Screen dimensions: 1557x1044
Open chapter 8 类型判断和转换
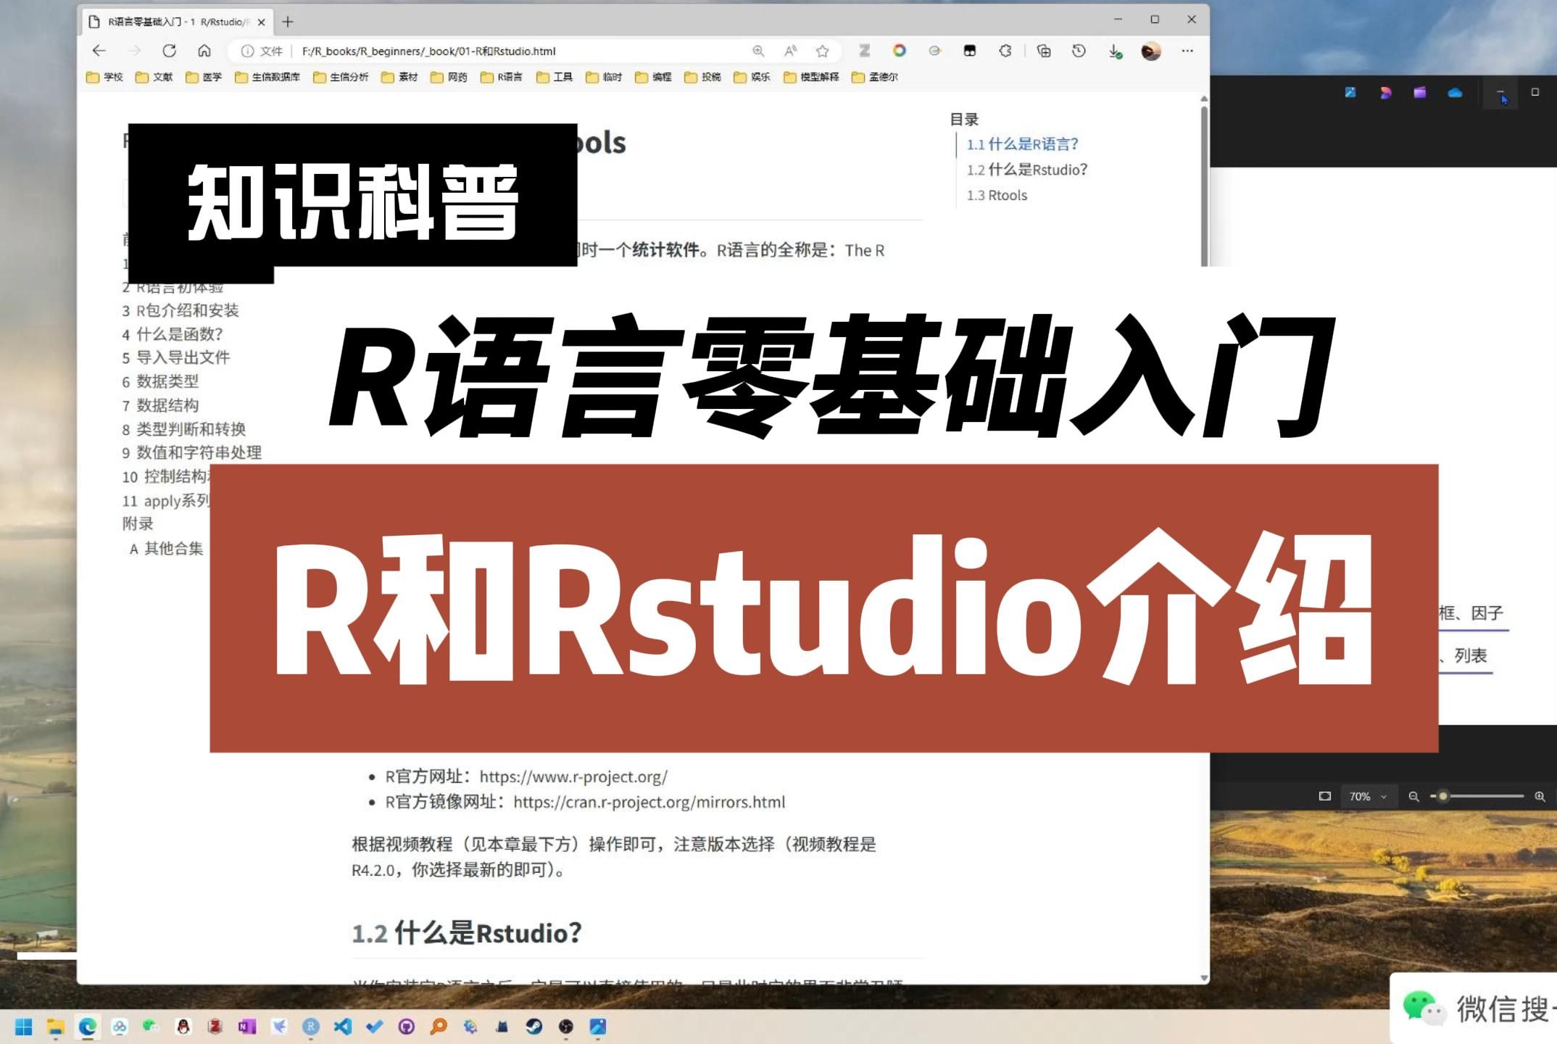pos(184,429)
